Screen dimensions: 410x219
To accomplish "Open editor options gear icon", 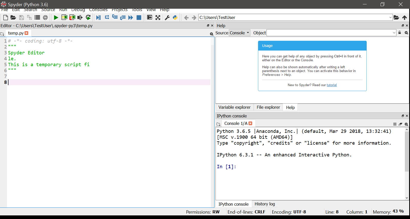I will (211, 34).
